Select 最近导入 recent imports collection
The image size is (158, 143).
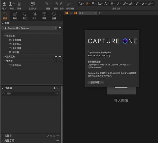point(15,44)
